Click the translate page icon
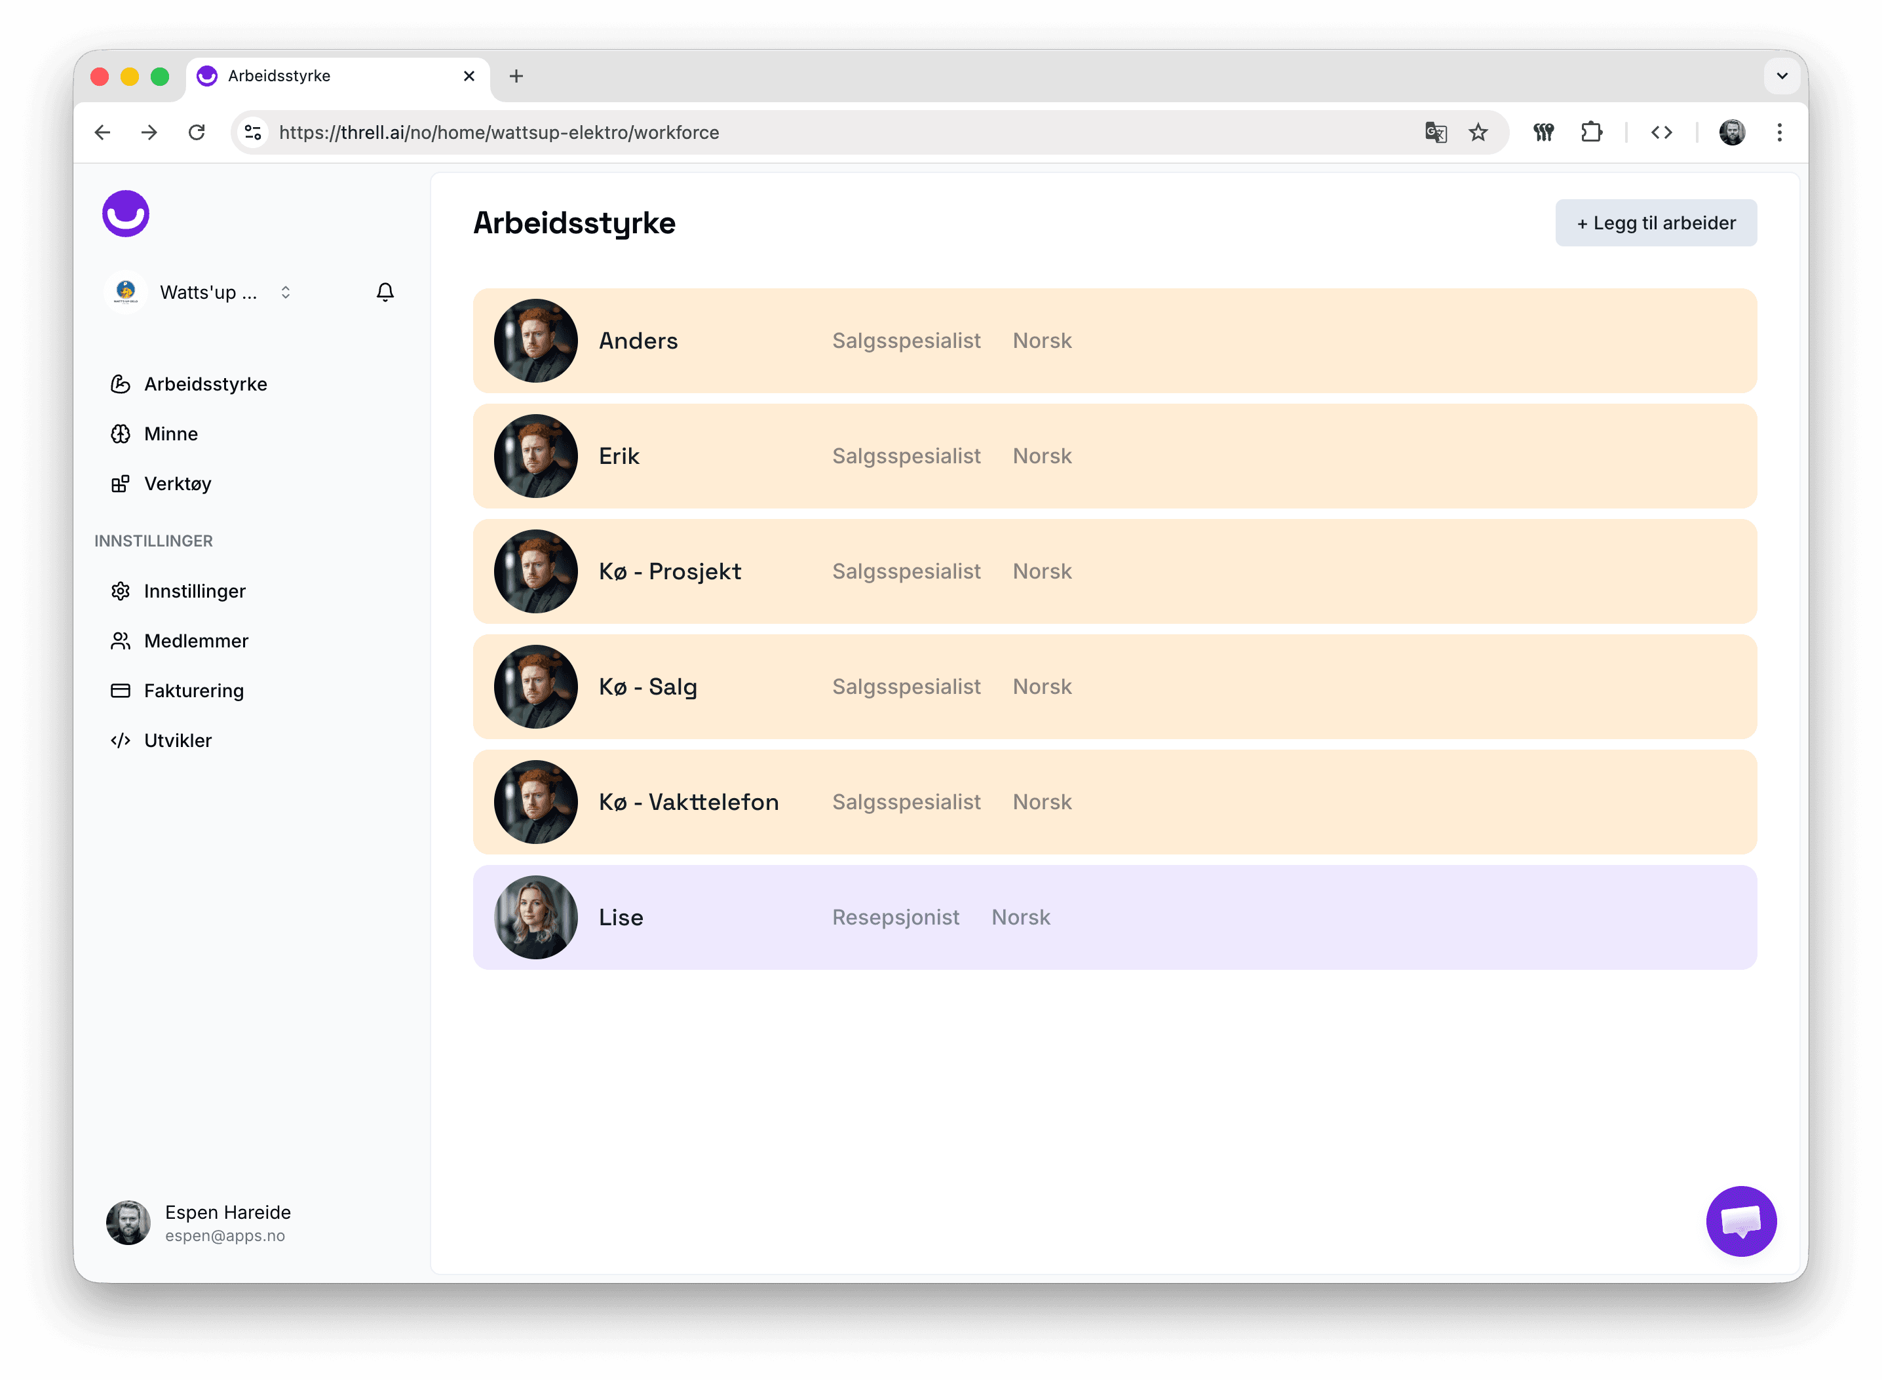The width and height of the screenshot is (1882, 1380). 1435,133
